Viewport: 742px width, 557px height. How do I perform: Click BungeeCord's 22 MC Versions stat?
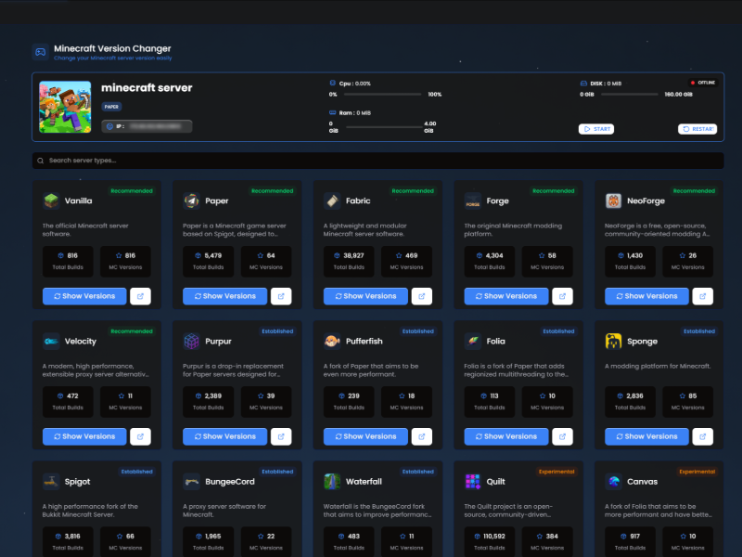point(266,542)
